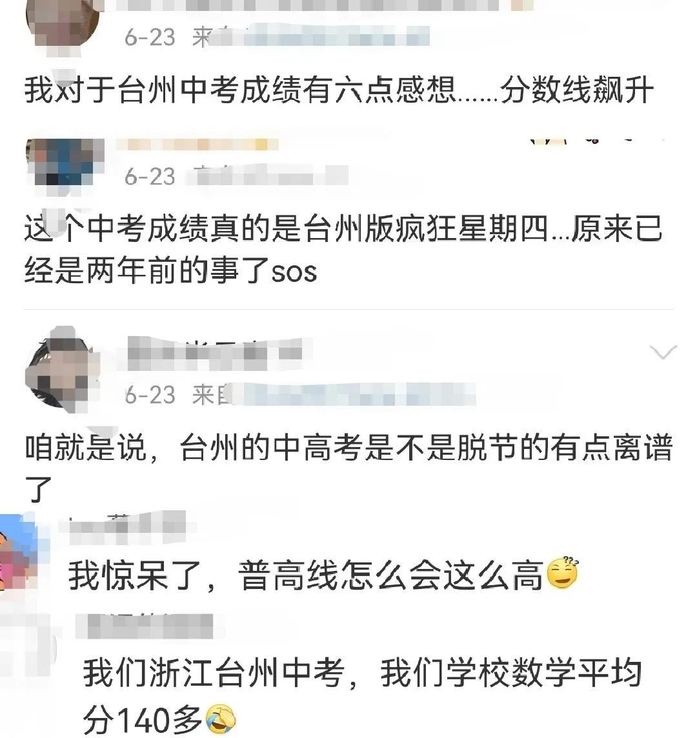This screenshot has height=738, width=697.
Task: Tap the reply 我惊呆了，普高线怎么会这么高
Action: coord(306,574)
